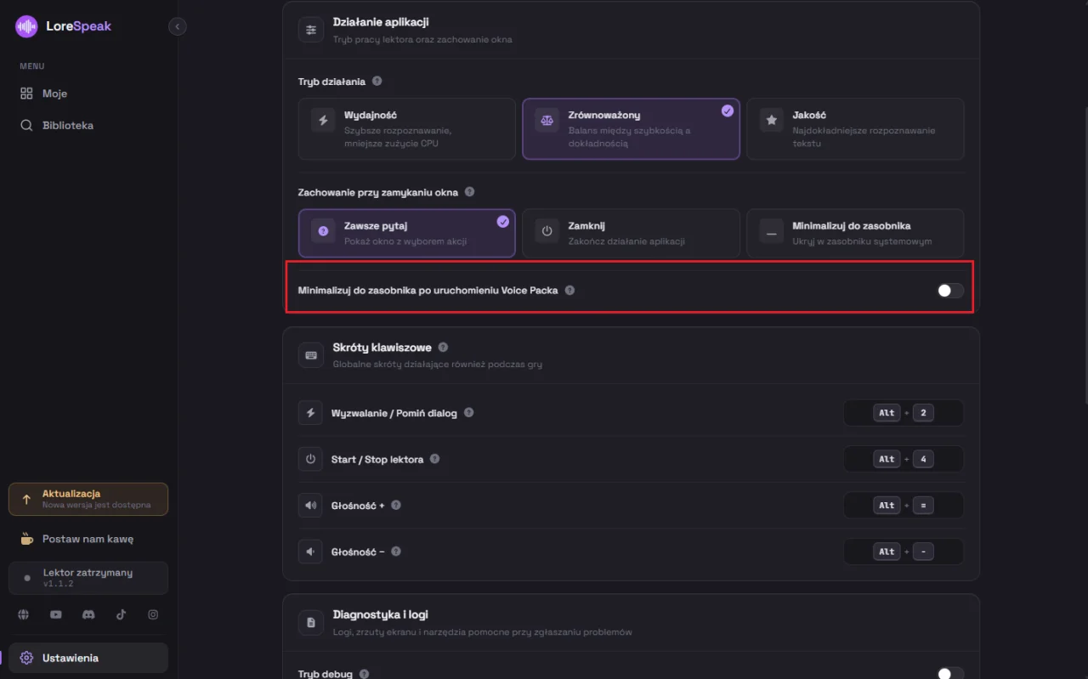
Task: Open the YouTube icon in sidebar footer
Action: tap(56, 614)
